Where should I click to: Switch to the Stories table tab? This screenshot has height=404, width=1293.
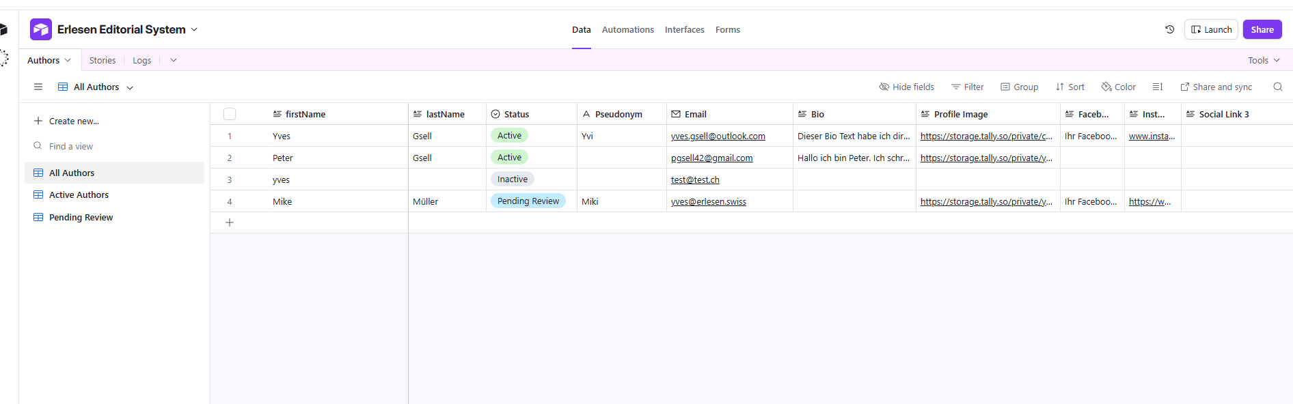[x=103, y=60]
